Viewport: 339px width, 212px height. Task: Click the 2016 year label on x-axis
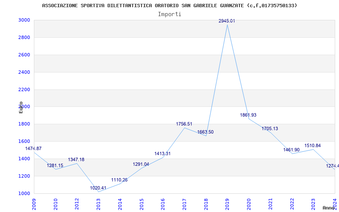coord(163,204)
